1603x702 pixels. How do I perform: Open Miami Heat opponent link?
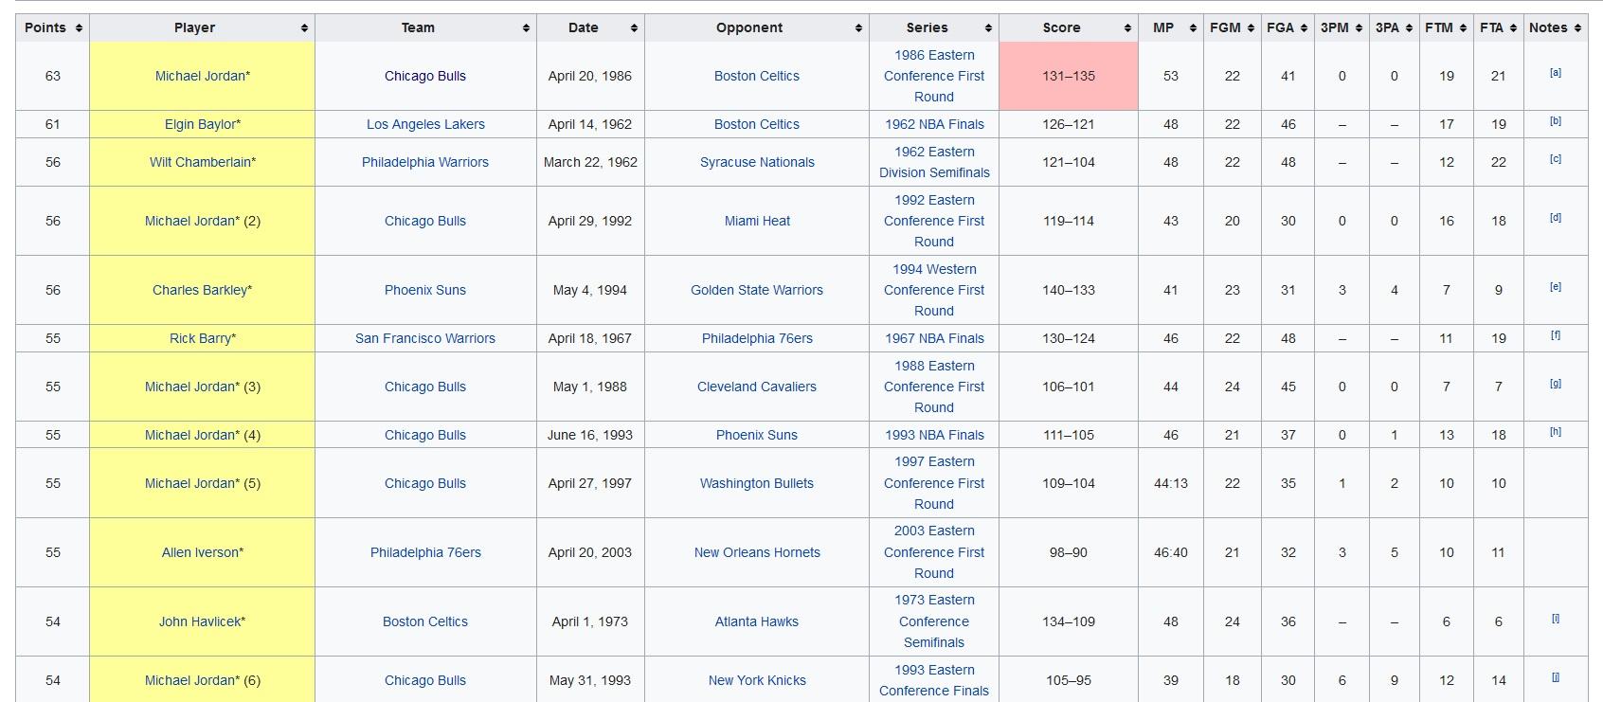(757, 221)
